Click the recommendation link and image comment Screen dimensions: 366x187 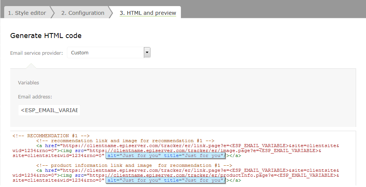(125, 141)
